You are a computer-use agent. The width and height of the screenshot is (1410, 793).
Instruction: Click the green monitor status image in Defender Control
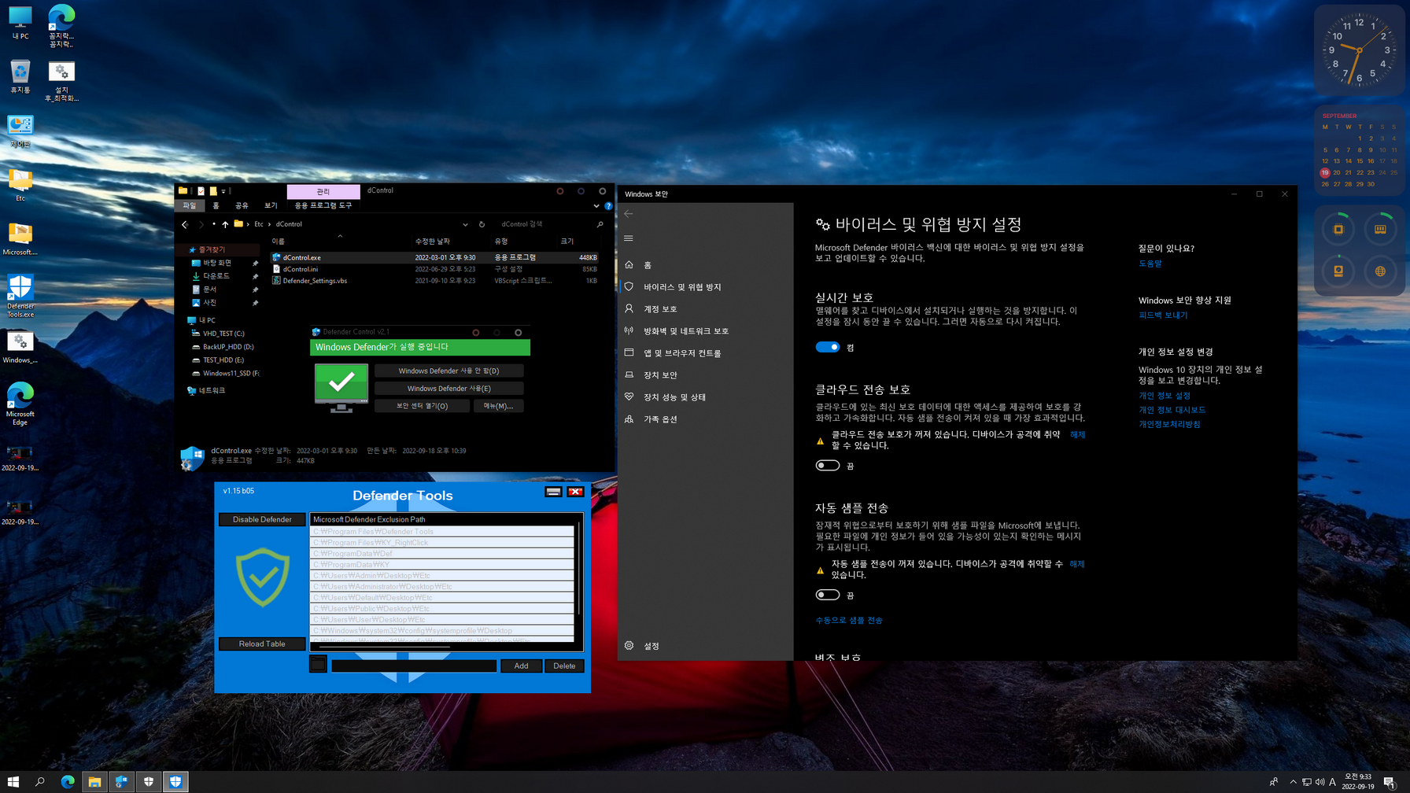pyautogui.click(x=341, y=388)
